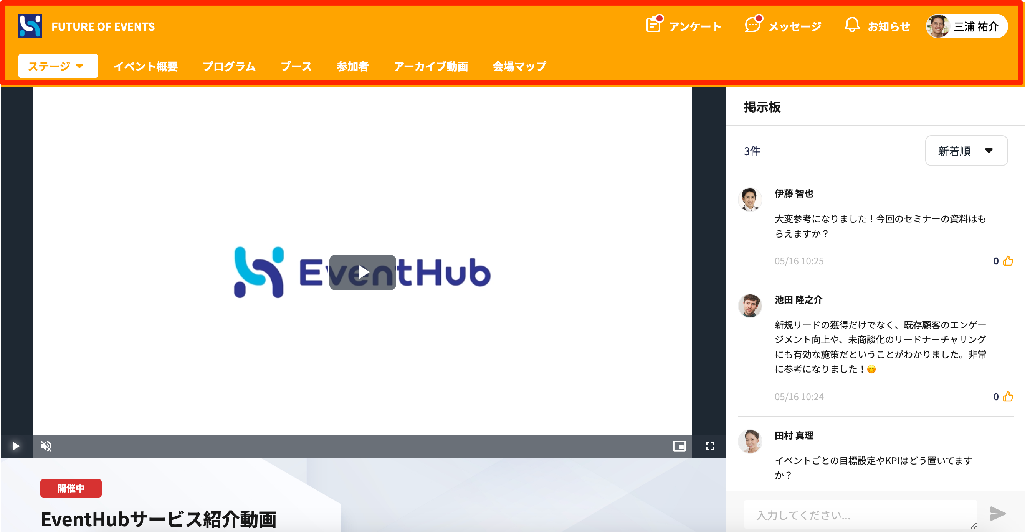The height and width of the screenshot is (532, 1025).
Task: Click FUTURE OF EVENTS title link
Action: (x=103, y=26)
